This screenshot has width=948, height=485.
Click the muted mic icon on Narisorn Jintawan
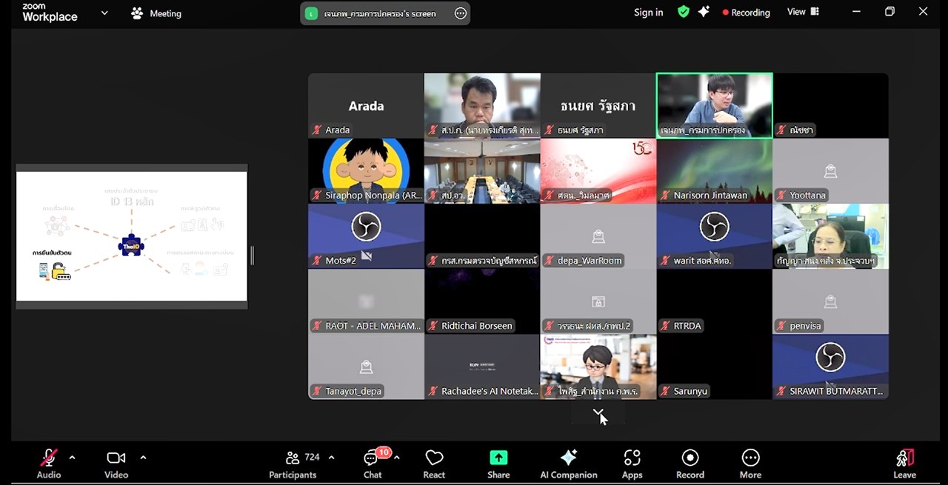tap(665, 195)
